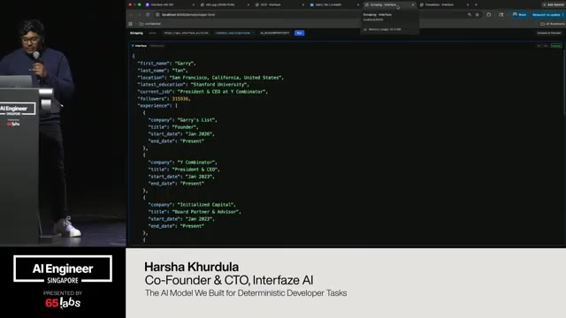Click the green status button in results panel
The width and height of the screenshot is (566, 318).
point(556,46)
